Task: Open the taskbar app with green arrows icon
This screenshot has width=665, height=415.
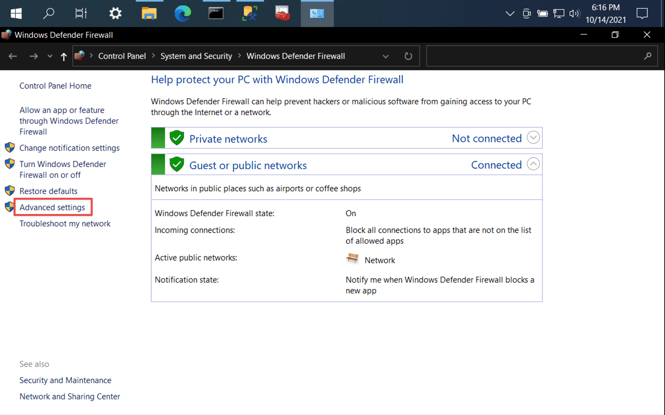Action: [250, 13]
